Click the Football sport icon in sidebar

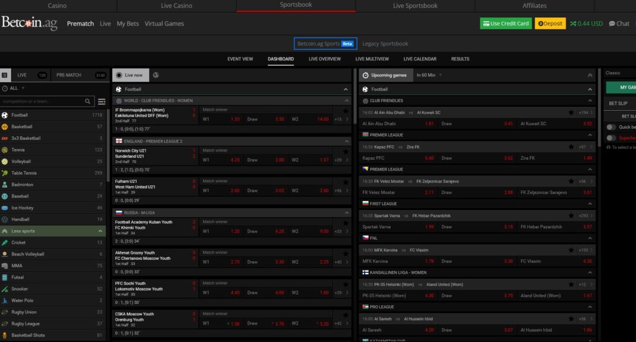point(5,115)
